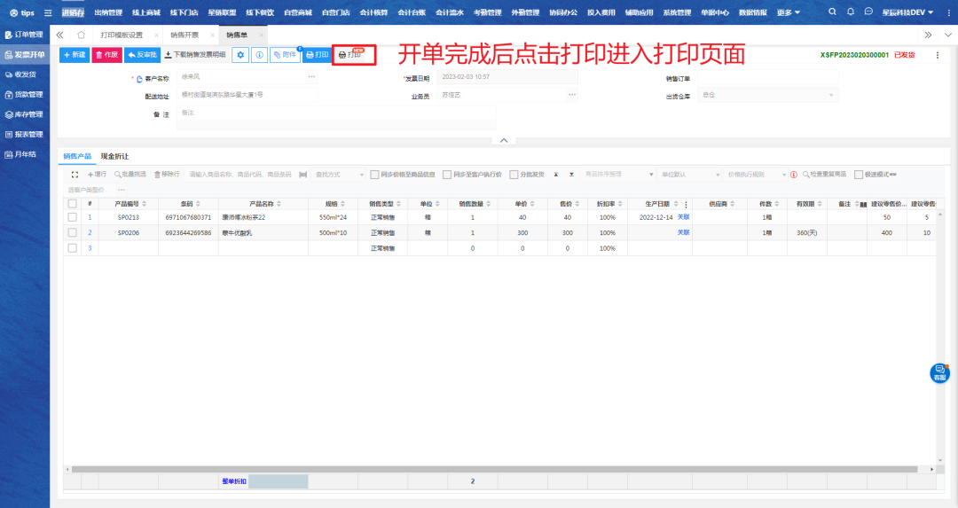Switch to the 现金折让 tab
This screenshot has width=958, height=508.
(114, 156)
